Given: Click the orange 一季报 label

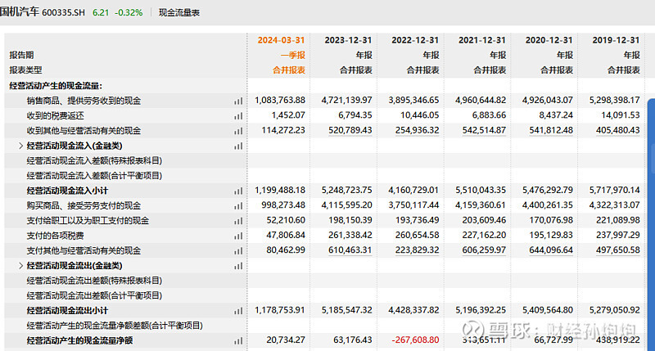Looking at the screenshot, I should pos(293,55).
